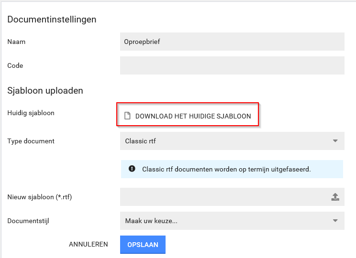Click into the empty Code field
356x258 pixels.
click(232, 65)
